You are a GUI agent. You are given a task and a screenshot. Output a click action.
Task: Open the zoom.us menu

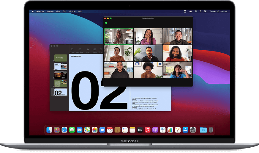pos(40,11)
